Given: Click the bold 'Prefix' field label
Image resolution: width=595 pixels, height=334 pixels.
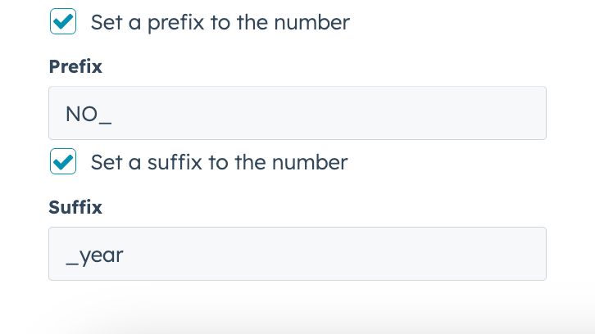Looking at the screenshot, I should (75, 66).
